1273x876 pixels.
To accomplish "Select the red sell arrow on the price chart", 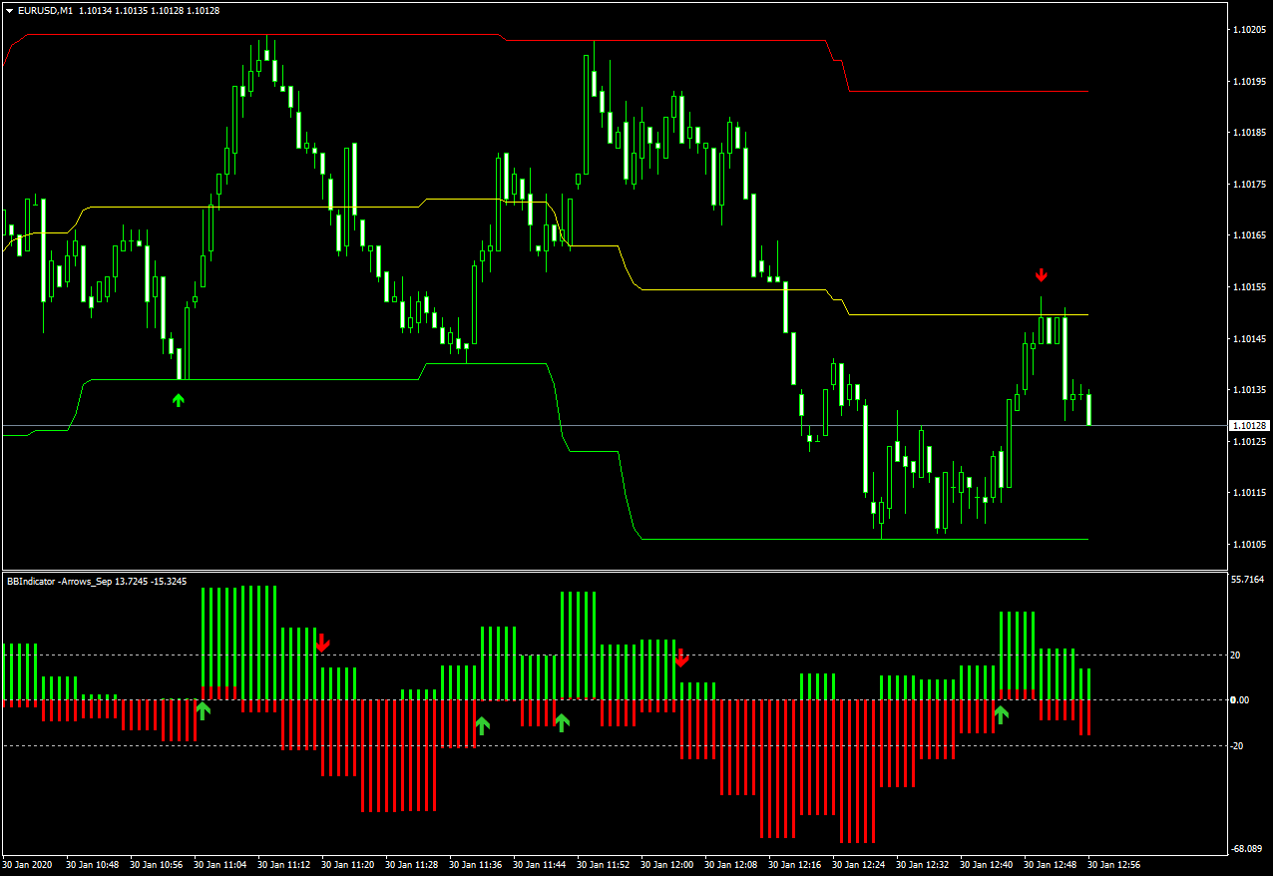I will coord(1042,274).
